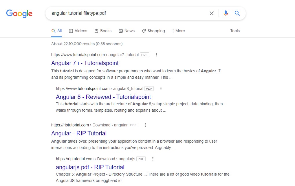Open options for angular7_tutorial result
295x186 pixels.
click(156, 55)
